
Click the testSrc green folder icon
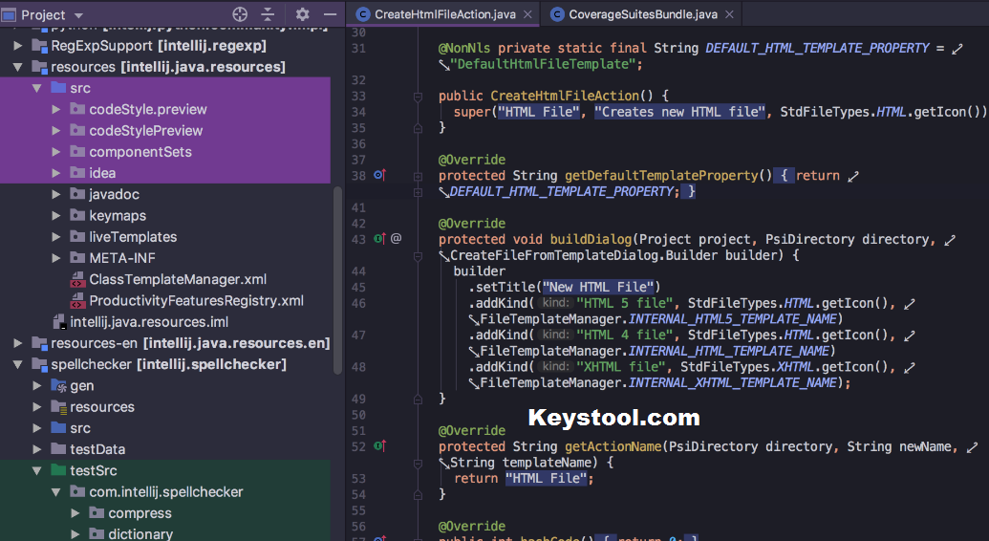point(58,470)
